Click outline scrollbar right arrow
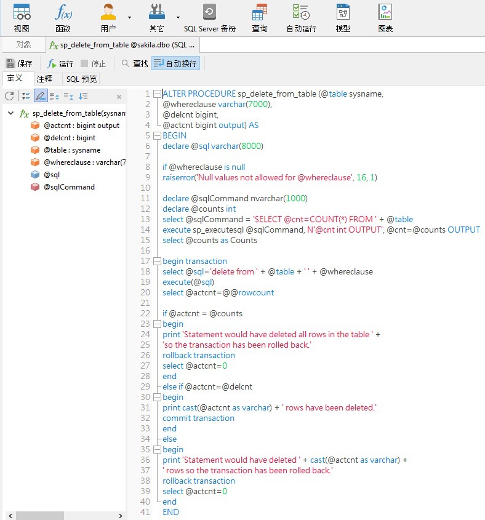 pyautogui.click(x=121, y=516)
